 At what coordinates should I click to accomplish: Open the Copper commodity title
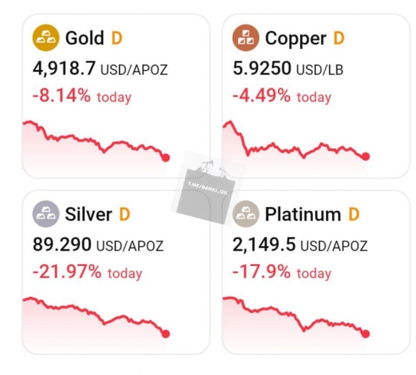294,38
